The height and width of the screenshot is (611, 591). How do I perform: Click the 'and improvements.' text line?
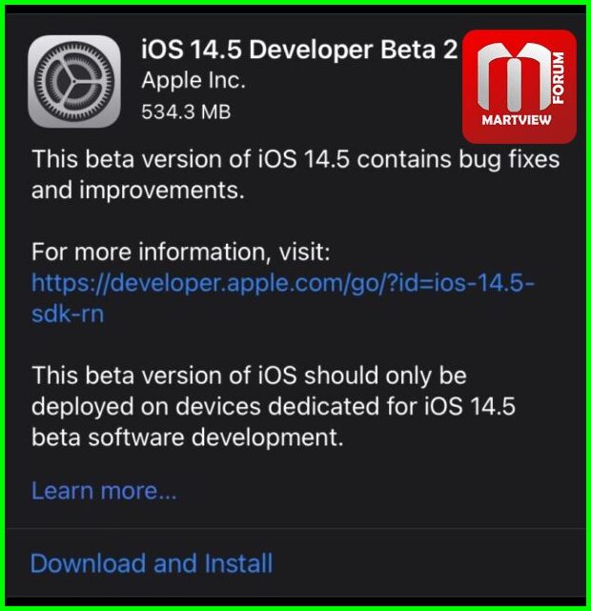pyautogui.click(x=138, y=190)
